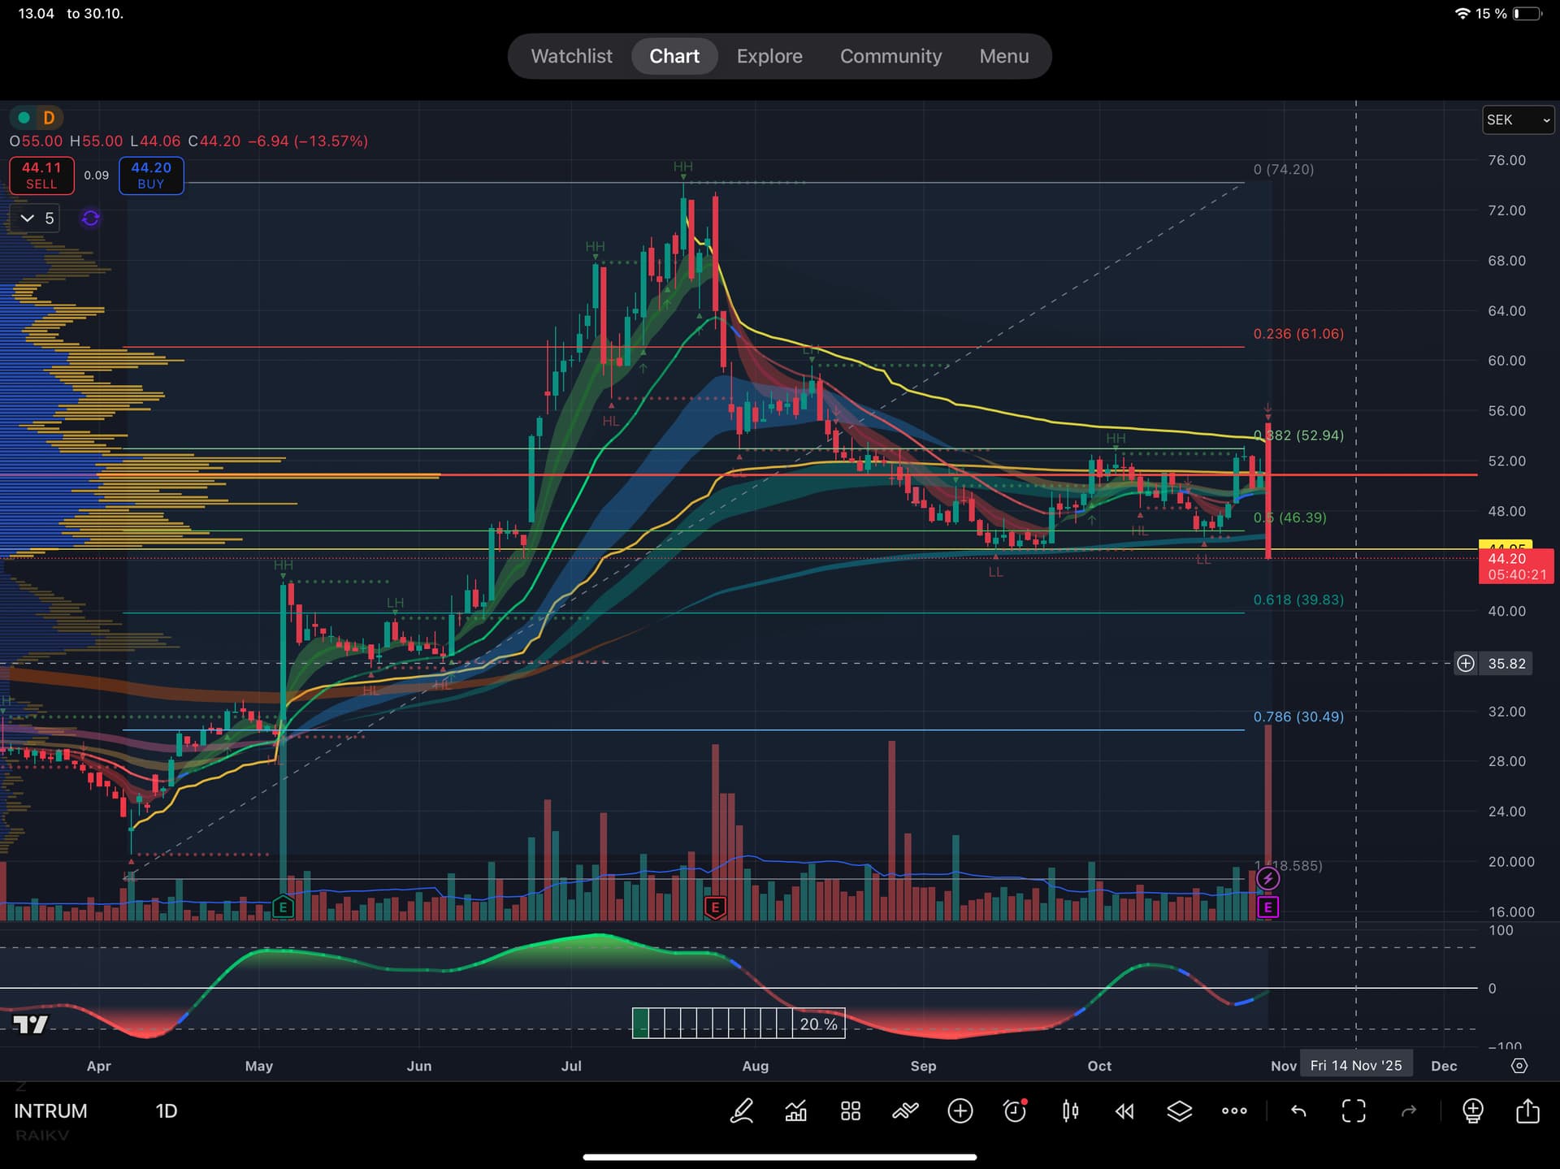Tap the share export icon
Screen dimensions: 1560x1169
pos(1527,1111)
